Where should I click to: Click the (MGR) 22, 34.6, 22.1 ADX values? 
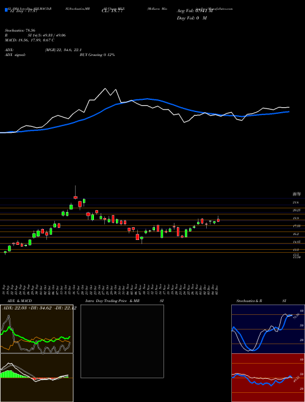coord(63,50)
